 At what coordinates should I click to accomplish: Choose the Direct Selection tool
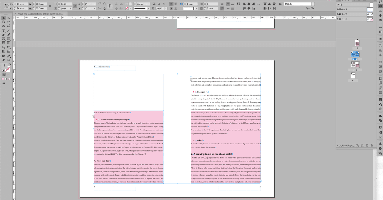tap(9, 18)
